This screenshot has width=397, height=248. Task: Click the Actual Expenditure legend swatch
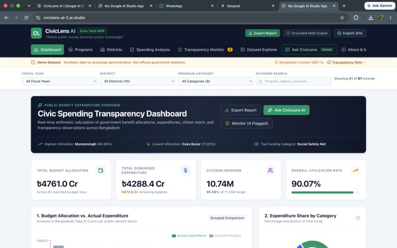tap(174, 236)
